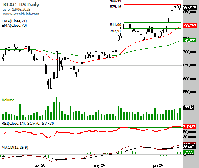This screenshot has height=168, width=199.
Task: Select the EMA(Close,21) indicator label
Action: (x=14, y=21)
